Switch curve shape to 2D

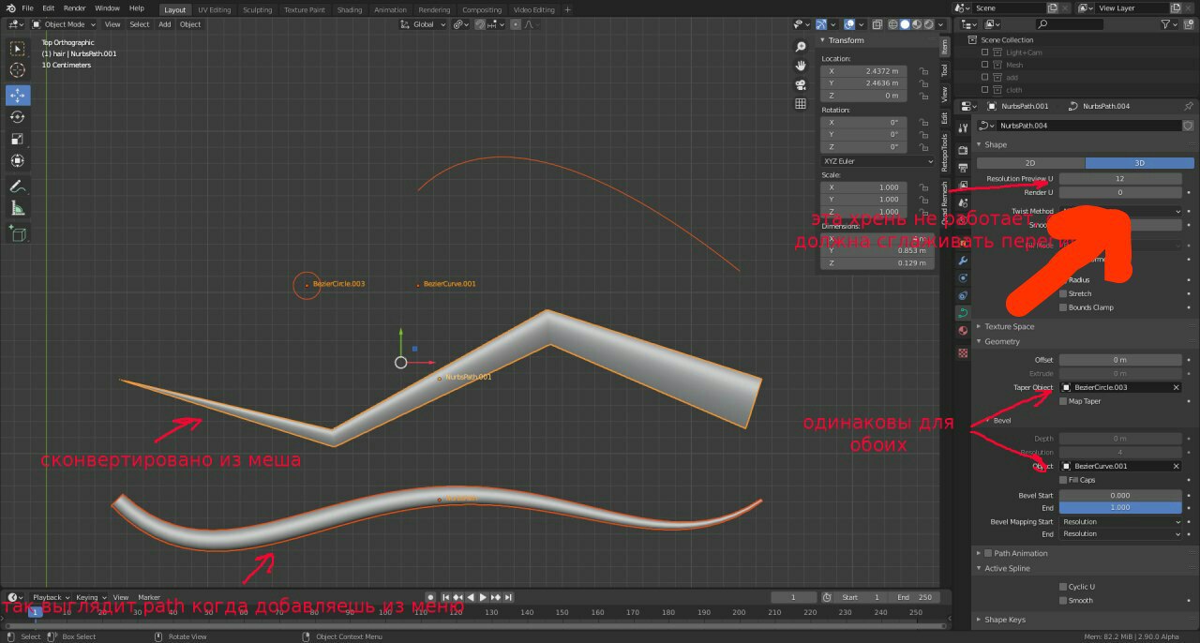[1030, 163]
